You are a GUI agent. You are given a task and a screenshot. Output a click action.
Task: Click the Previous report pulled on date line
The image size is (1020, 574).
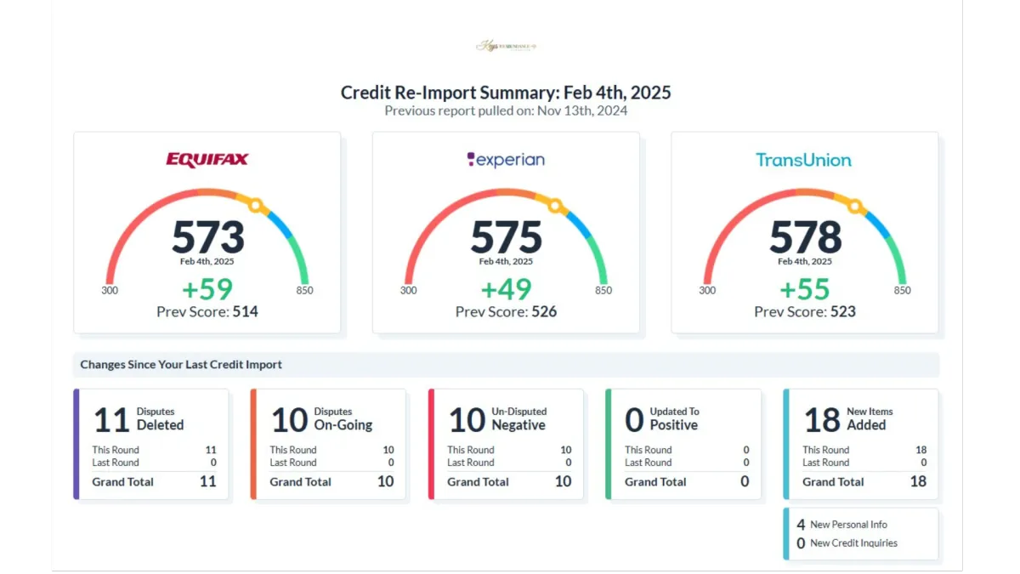pos(506,111)
